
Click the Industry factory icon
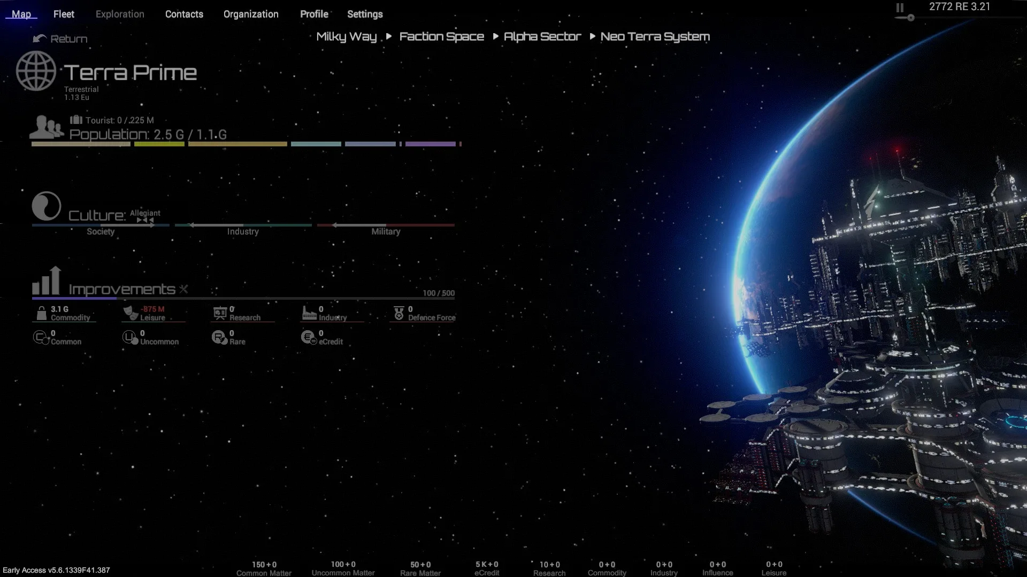309,313
